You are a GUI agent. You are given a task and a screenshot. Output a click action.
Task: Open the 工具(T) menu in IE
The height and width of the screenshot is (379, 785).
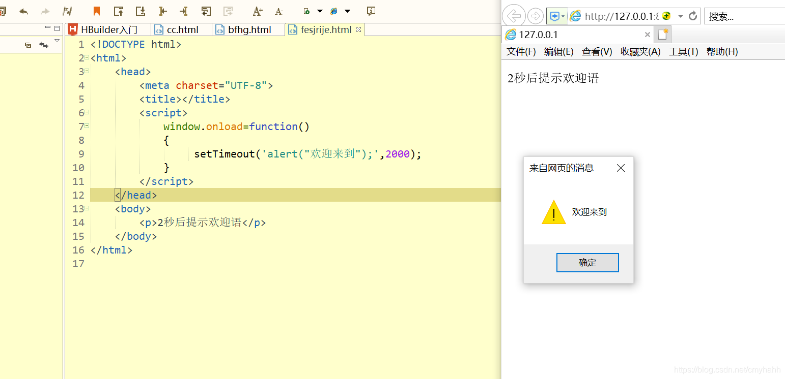point(683,51)
